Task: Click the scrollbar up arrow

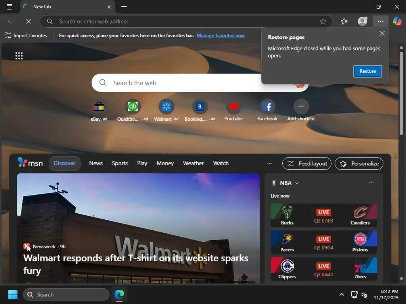Action: tap(401, 47)
